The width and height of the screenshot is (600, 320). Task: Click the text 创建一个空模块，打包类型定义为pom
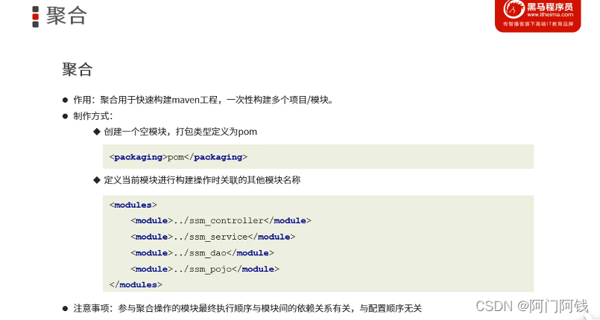click(x=180, y=132)
